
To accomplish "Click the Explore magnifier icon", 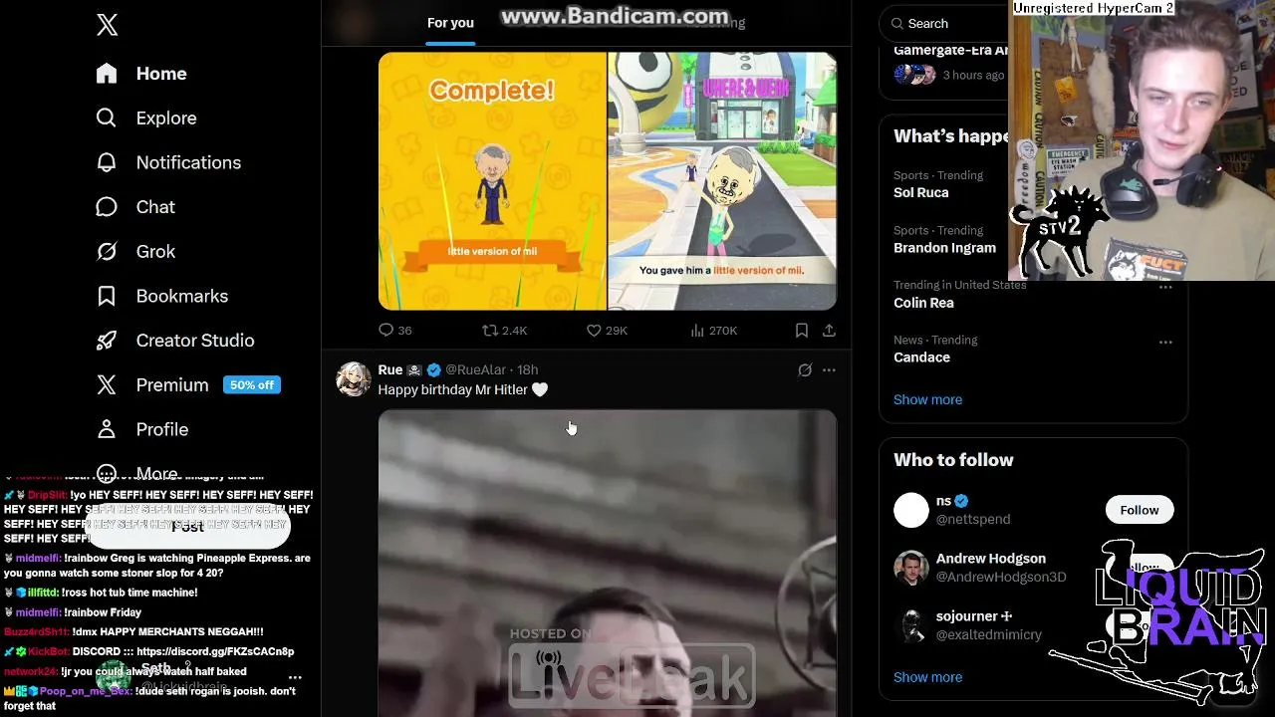I will coord(107,118).
